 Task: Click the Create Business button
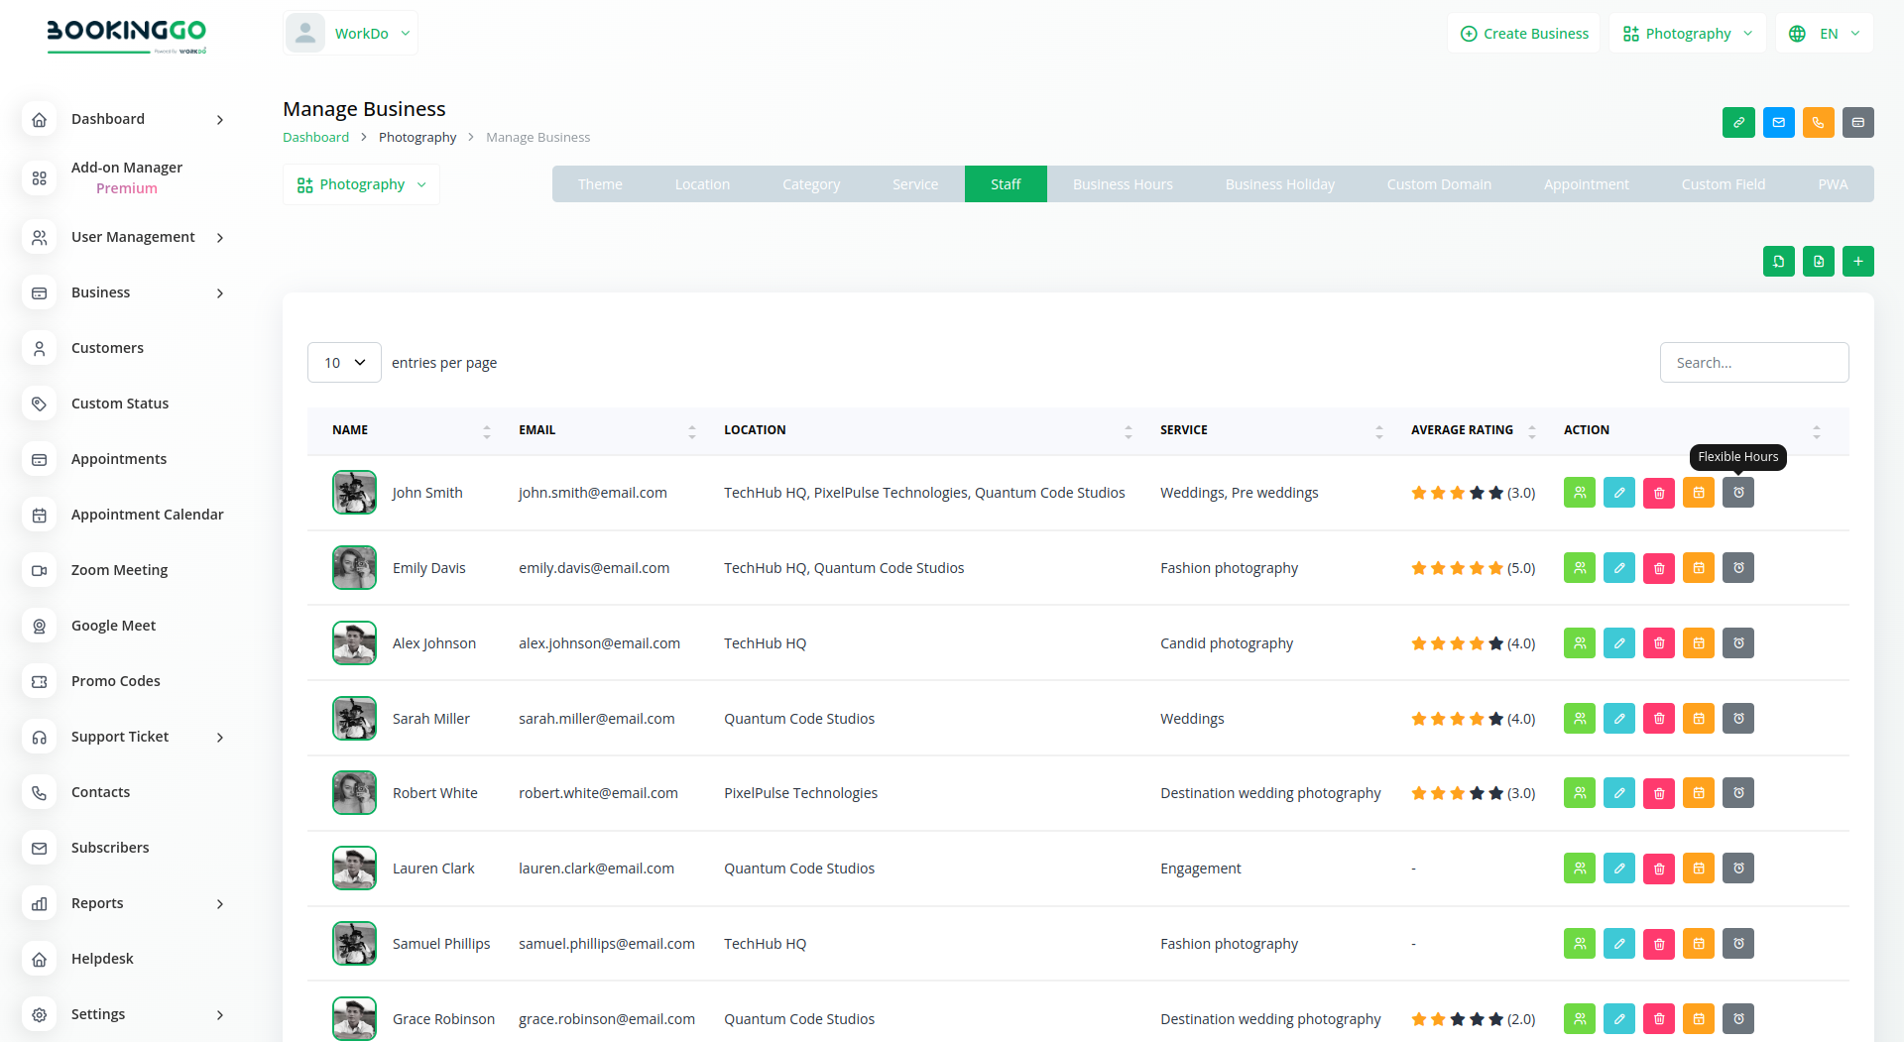pyautogui.click(x=1523, y=34)
